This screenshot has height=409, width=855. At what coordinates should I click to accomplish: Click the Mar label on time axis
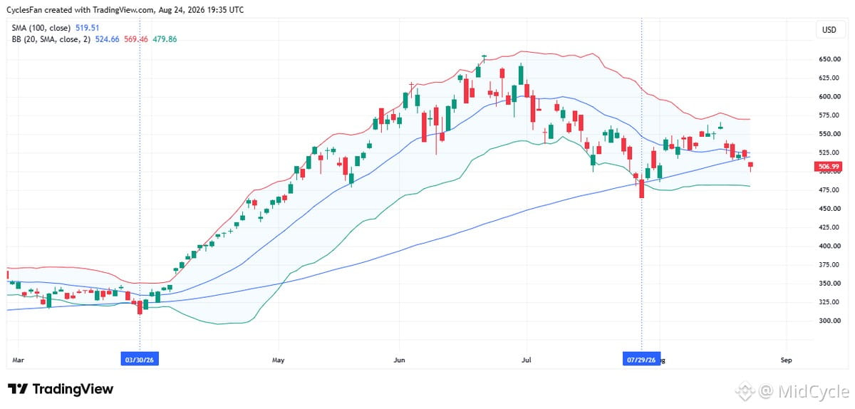(17, 360)
